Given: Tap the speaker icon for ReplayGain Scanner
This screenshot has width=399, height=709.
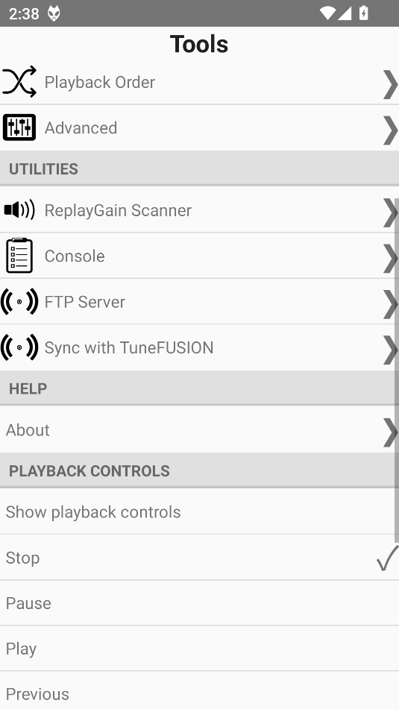Looking at the screenshot, I should tap(19, 209).
